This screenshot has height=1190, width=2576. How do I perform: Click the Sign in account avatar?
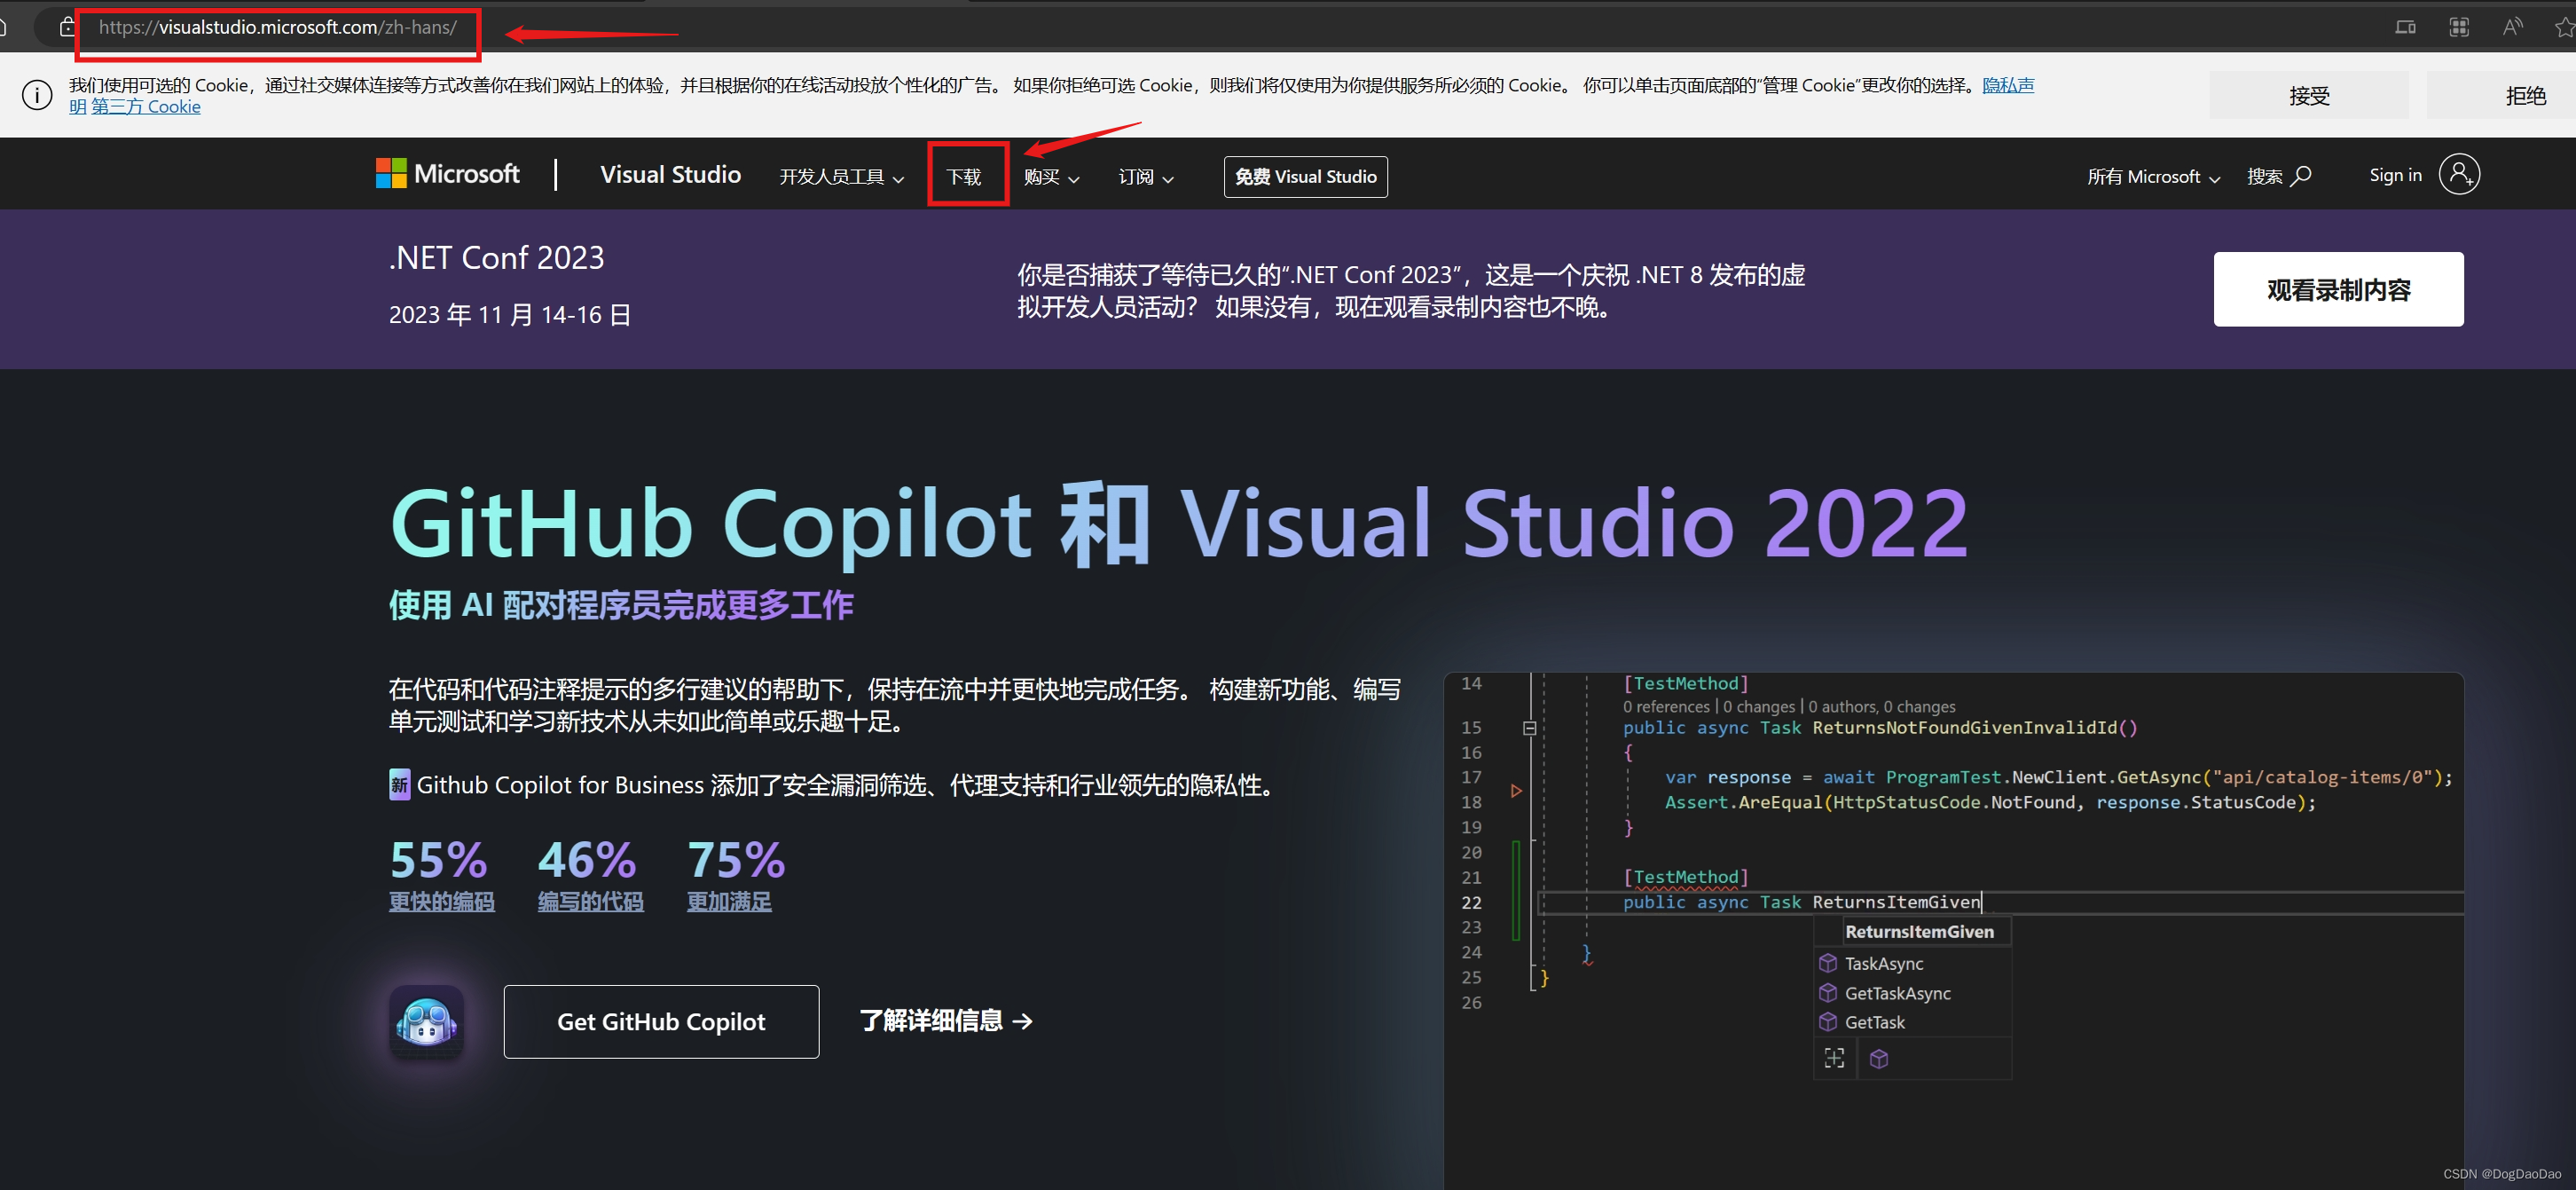point(2460,173)
